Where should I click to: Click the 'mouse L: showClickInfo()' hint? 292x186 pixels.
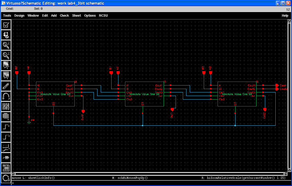pyautogui.click(x=33, y=178)
